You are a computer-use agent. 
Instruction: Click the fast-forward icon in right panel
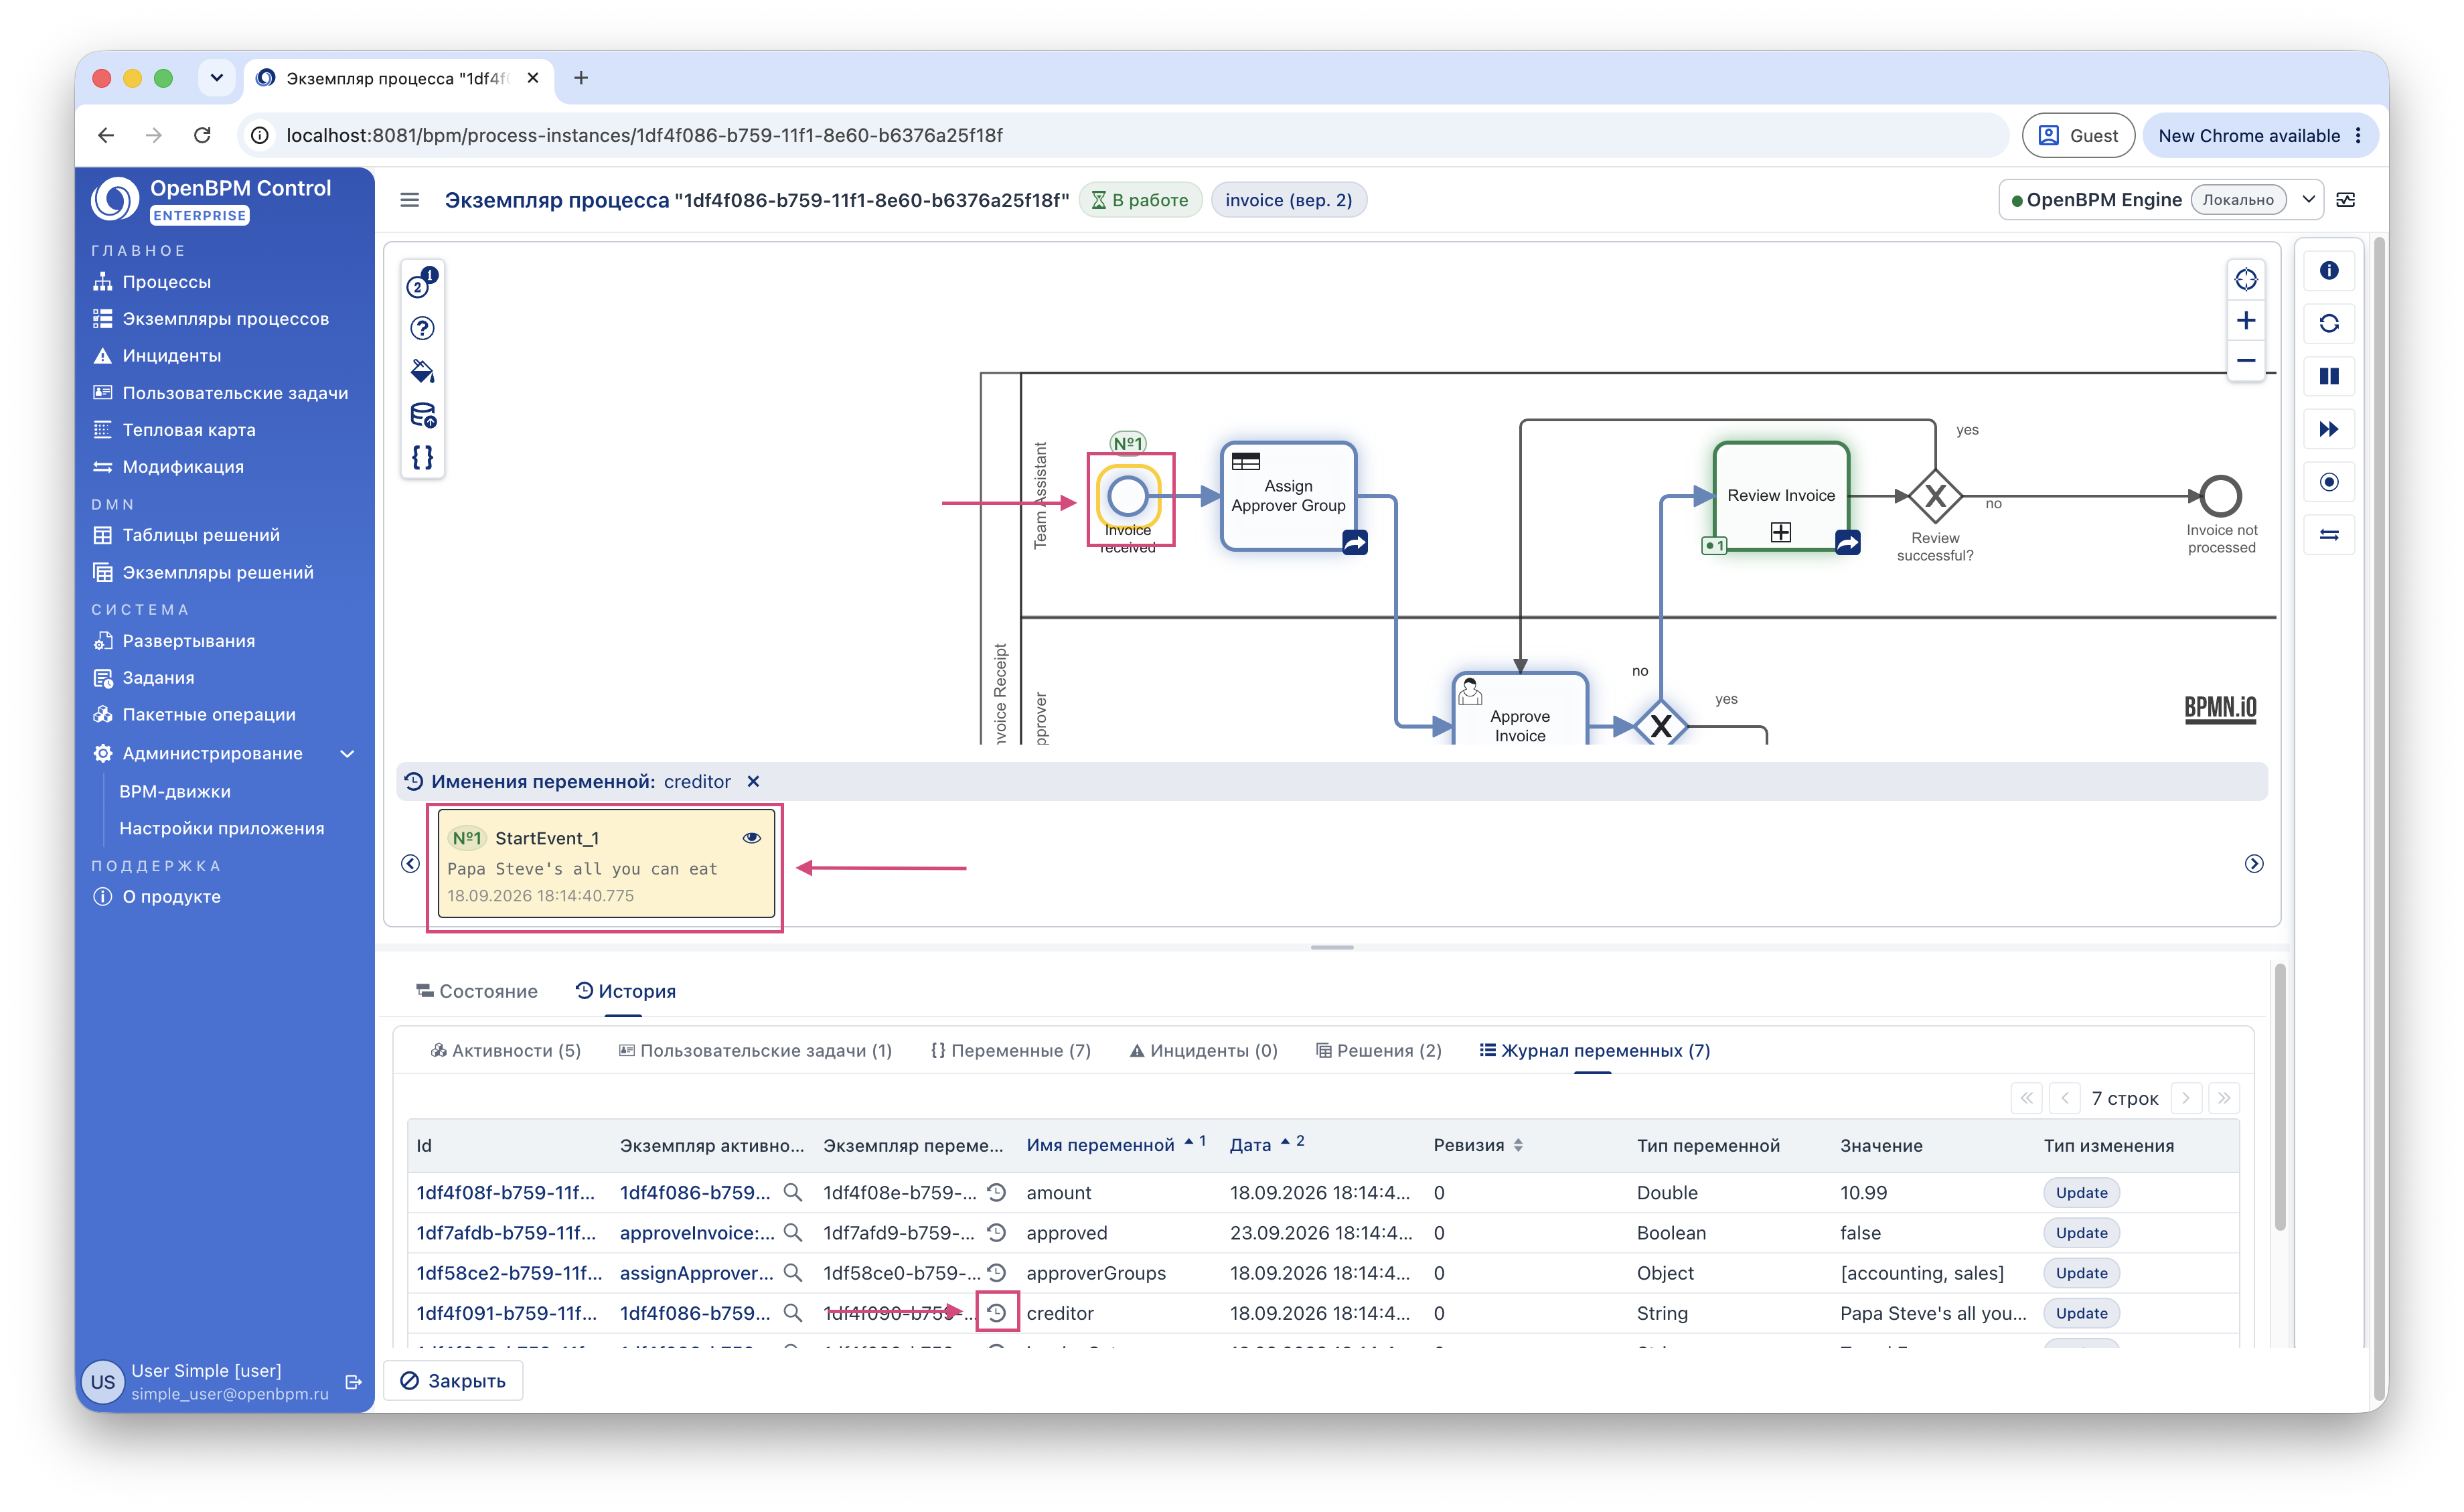pos(2329,430)
